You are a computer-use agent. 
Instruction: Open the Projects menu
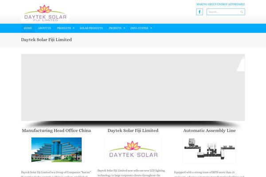click(115, 28)
